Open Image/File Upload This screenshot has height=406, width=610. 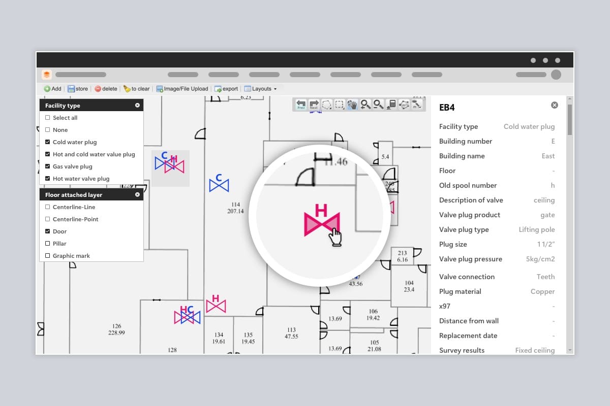[x=182, y=89]
